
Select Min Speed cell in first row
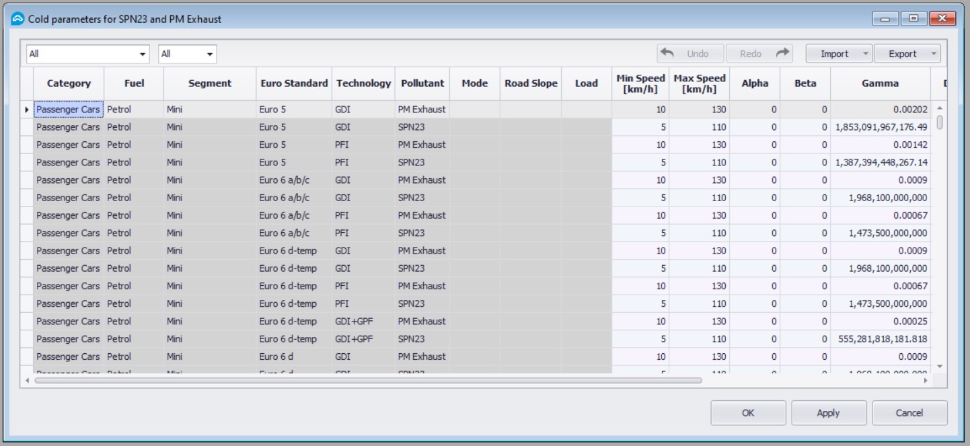tap(640, 110)
